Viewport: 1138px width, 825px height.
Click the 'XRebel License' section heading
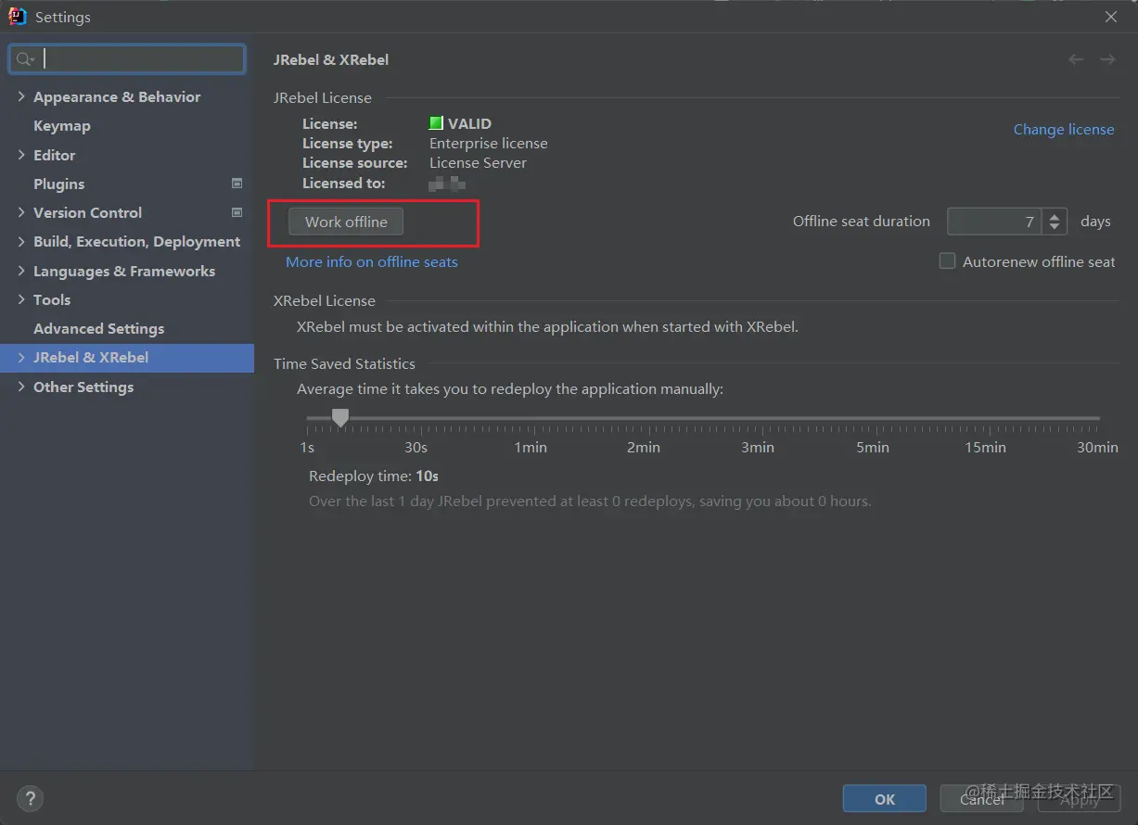pyautogui.click(x=325, y=300)
